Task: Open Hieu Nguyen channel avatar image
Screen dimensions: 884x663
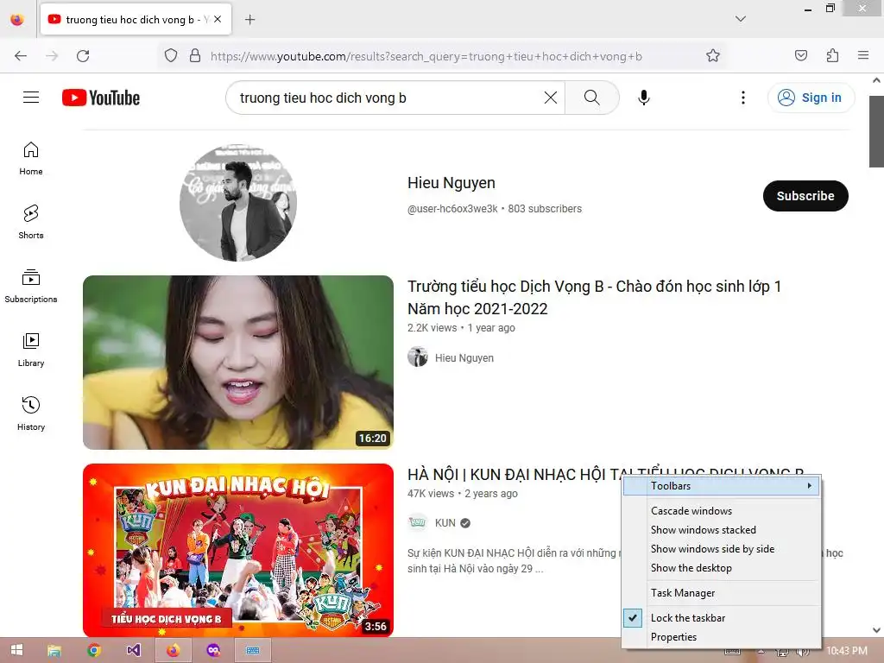Action: pyautogui.click(x=238, y=202)
